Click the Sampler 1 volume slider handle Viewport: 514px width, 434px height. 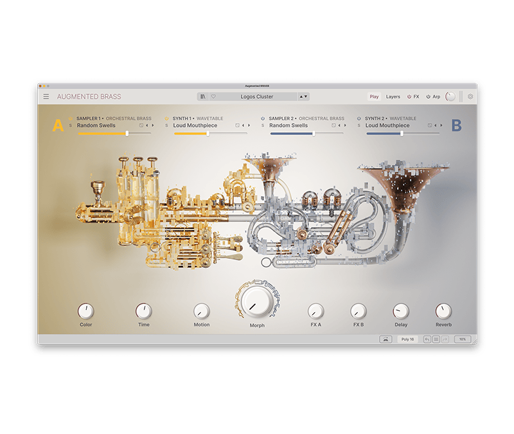(x=127, y=133)
